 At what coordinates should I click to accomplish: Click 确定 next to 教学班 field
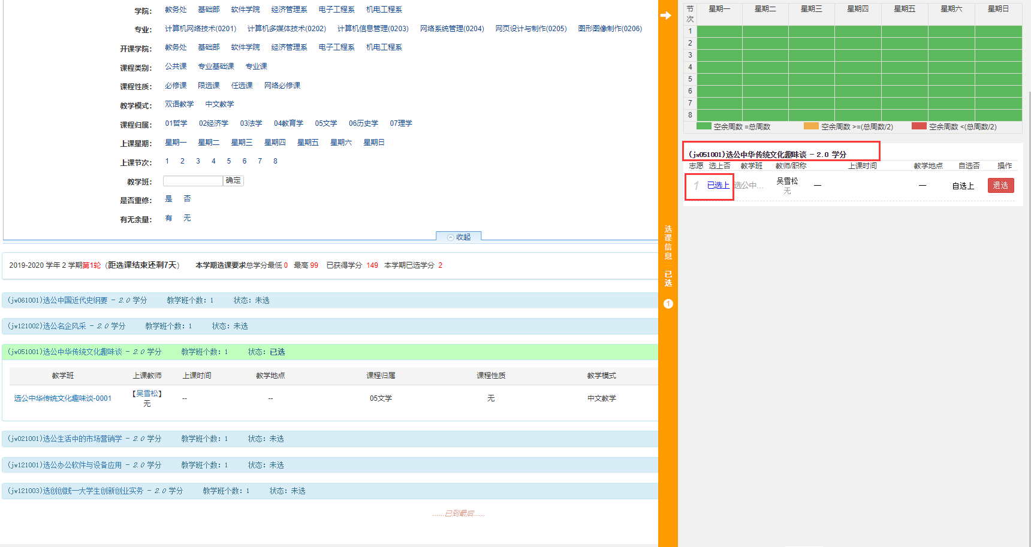(233, 180)
